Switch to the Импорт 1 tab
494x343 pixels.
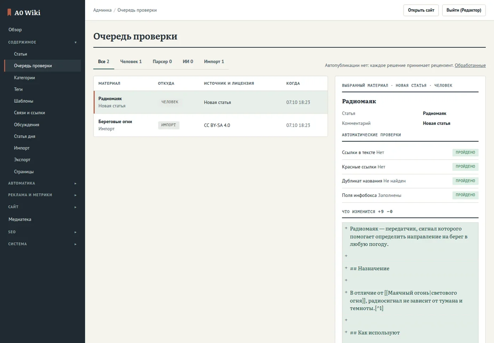(x=214, y=62)
